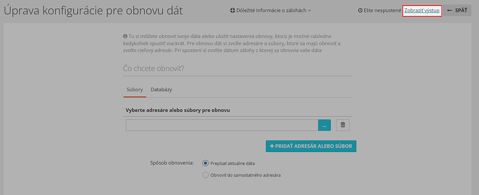The height and width of the screenshot is (195, 479).
Task: Click the plus icon on Pridať adresár button
Action: [x=272, y=146]
